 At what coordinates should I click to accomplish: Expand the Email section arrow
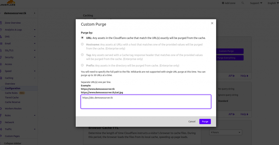35,44
